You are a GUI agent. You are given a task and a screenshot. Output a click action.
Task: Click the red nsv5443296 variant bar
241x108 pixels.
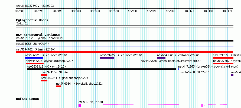point(35,63)
